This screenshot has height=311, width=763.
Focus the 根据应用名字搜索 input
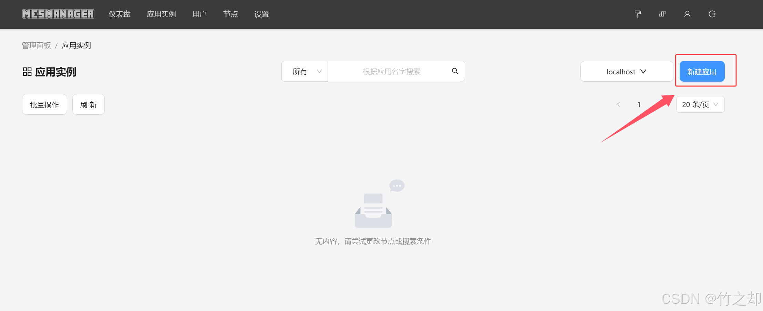pos(391,71)
